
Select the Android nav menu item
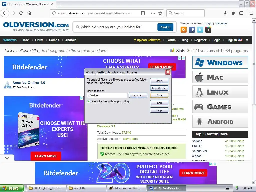pos(71,40)
